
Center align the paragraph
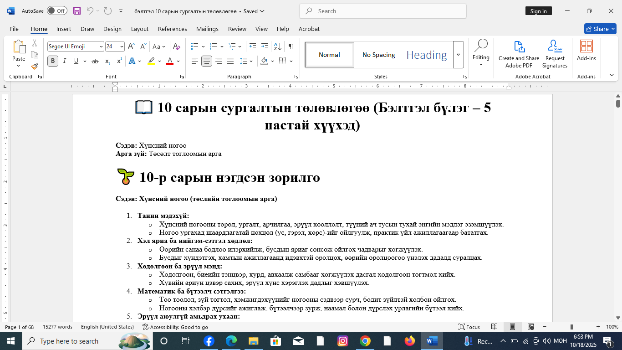point(206,61)
